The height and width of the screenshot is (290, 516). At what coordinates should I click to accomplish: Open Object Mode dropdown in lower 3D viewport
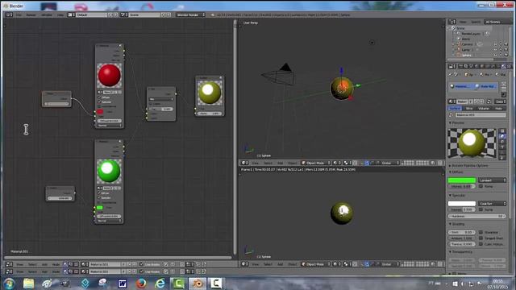tap(315, 264)
